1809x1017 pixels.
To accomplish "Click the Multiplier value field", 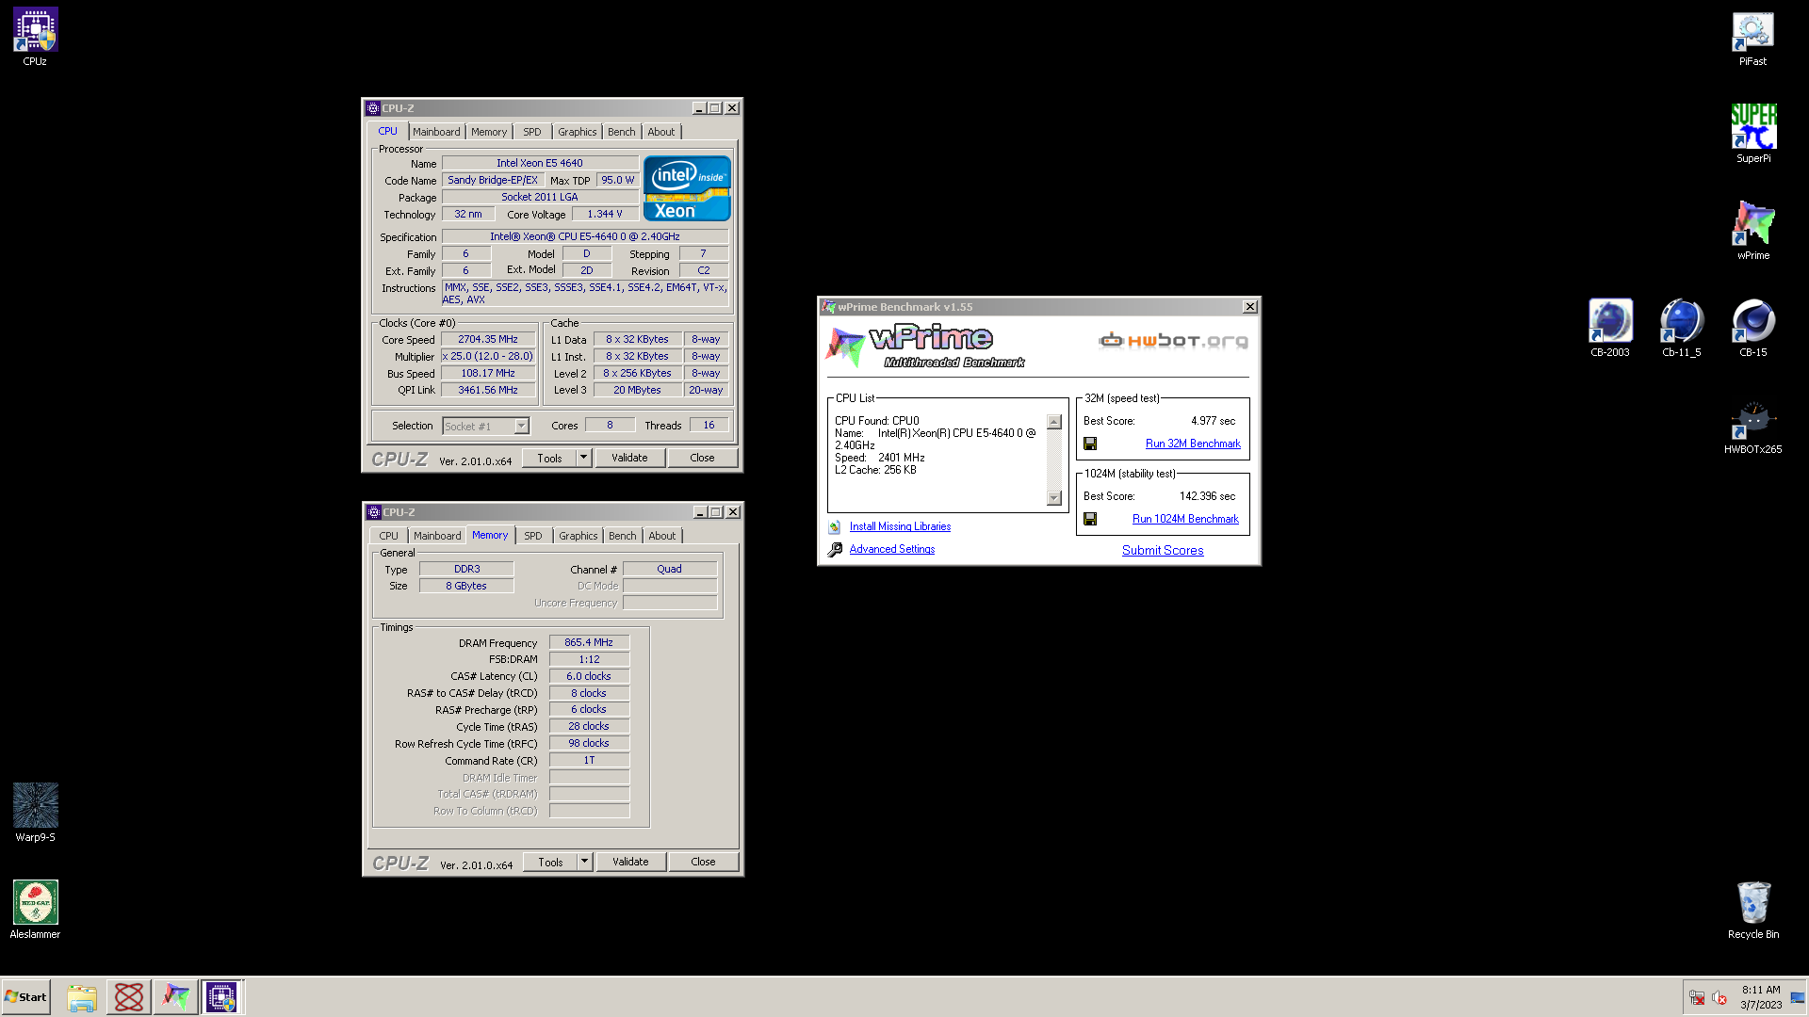I will point(488,357).
